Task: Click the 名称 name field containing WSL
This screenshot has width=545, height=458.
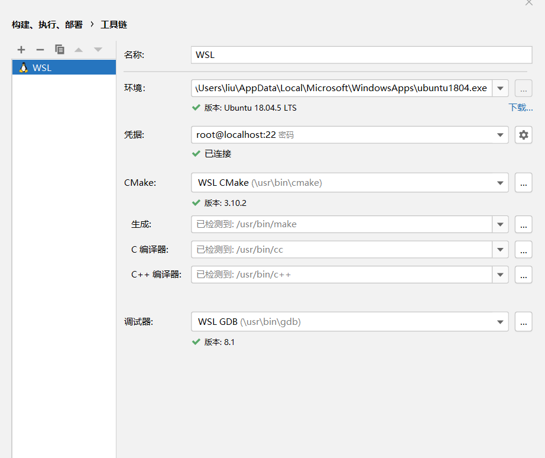Action: pos(362,55)
